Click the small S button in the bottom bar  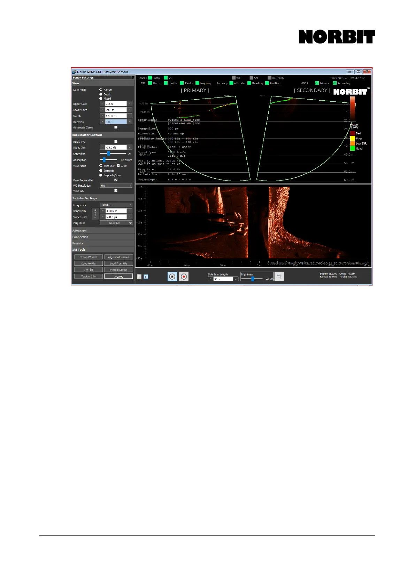(146, 277)
